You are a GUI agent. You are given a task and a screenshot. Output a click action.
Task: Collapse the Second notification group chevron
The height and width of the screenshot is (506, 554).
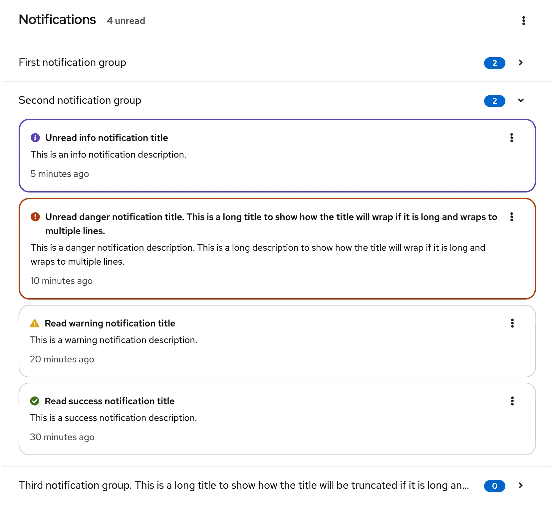[521, 100]
